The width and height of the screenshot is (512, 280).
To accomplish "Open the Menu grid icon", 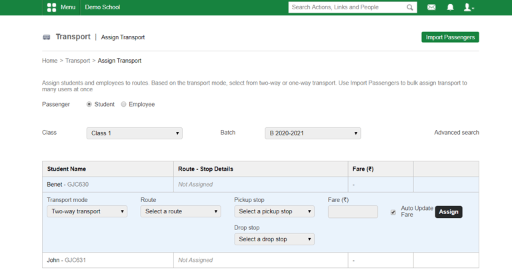I will coord(51,7).
